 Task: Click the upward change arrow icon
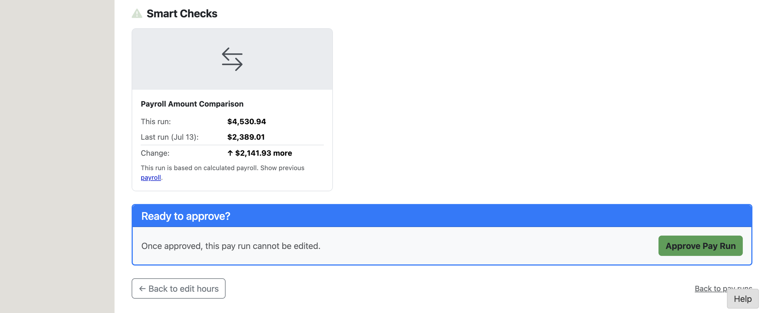[x=230, y=153]
